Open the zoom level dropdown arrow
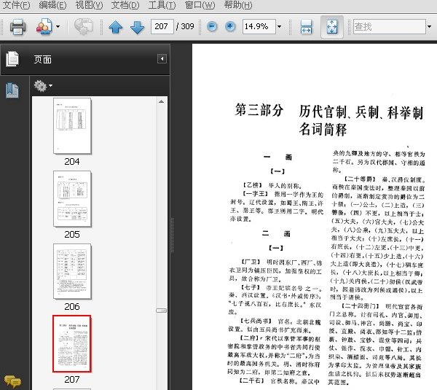Screen dimensions: 437x390 [279, 27]
